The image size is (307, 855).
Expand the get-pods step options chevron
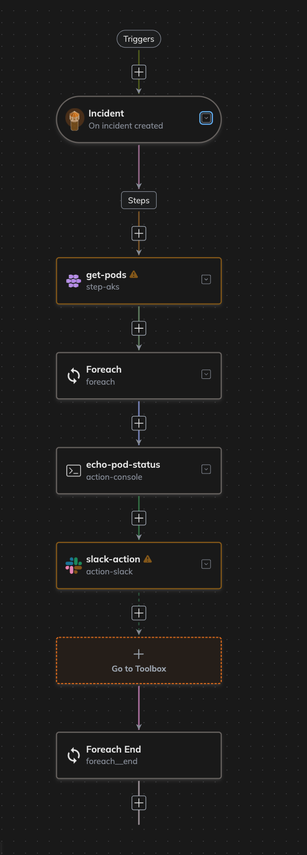pyautogui.click(x=206, y=280)
